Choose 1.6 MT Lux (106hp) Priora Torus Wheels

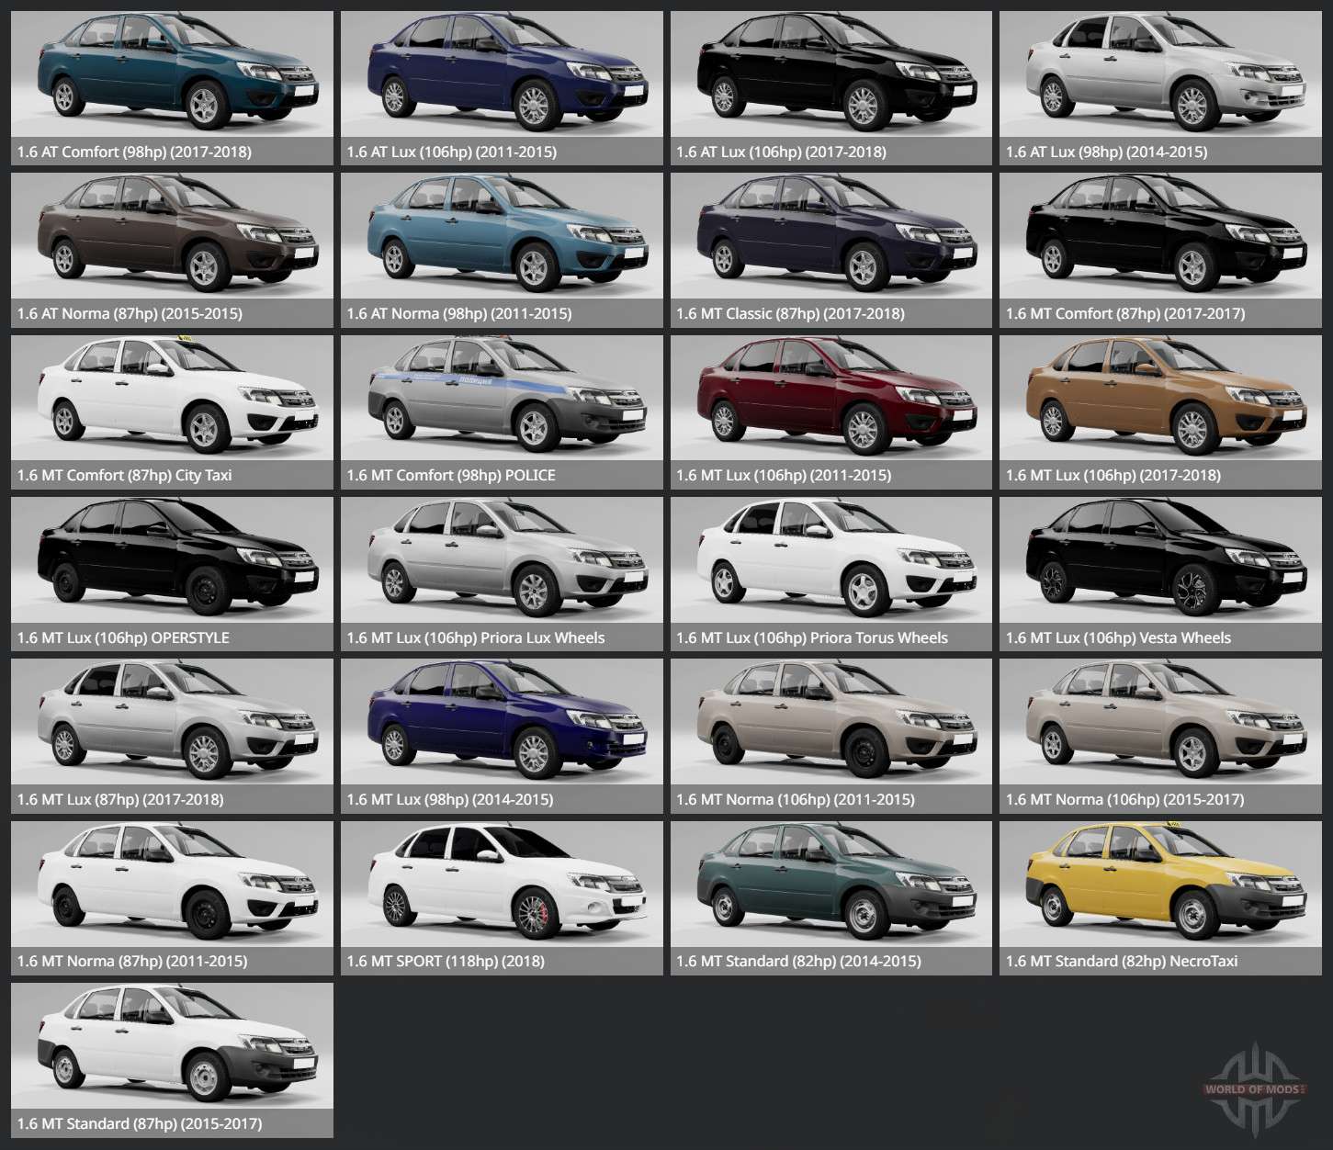(x=831, y=574)
